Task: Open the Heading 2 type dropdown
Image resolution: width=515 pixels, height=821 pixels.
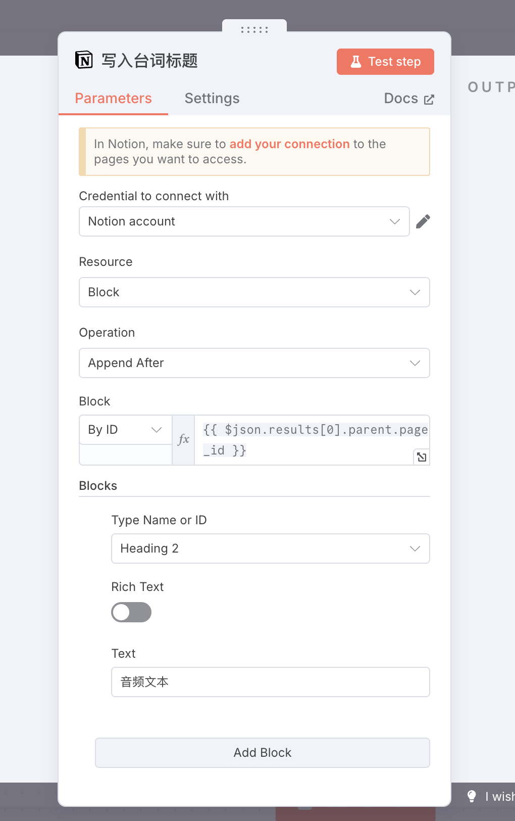Action: point(271,549)
